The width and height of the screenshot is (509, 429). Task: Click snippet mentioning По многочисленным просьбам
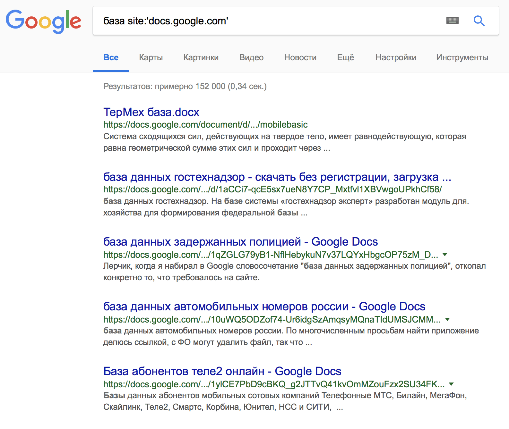291,336
